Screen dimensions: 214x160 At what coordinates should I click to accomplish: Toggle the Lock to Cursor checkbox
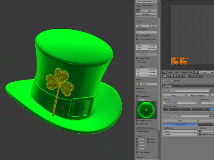click(x=137, y=36)
